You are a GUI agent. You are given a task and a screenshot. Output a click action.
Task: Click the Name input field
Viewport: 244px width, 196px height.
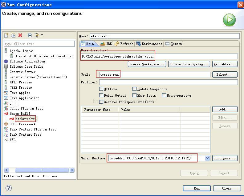[165, 36]
